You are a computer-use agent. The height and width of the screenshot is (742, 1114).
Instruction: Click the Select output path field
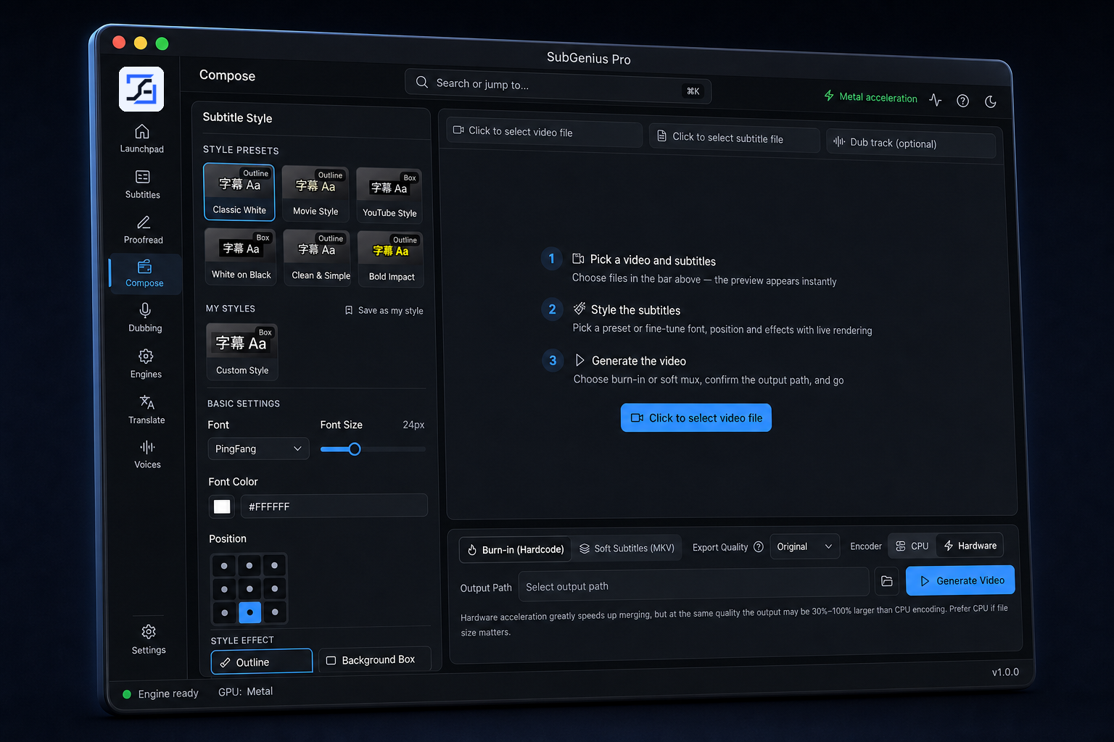(693, 584)
